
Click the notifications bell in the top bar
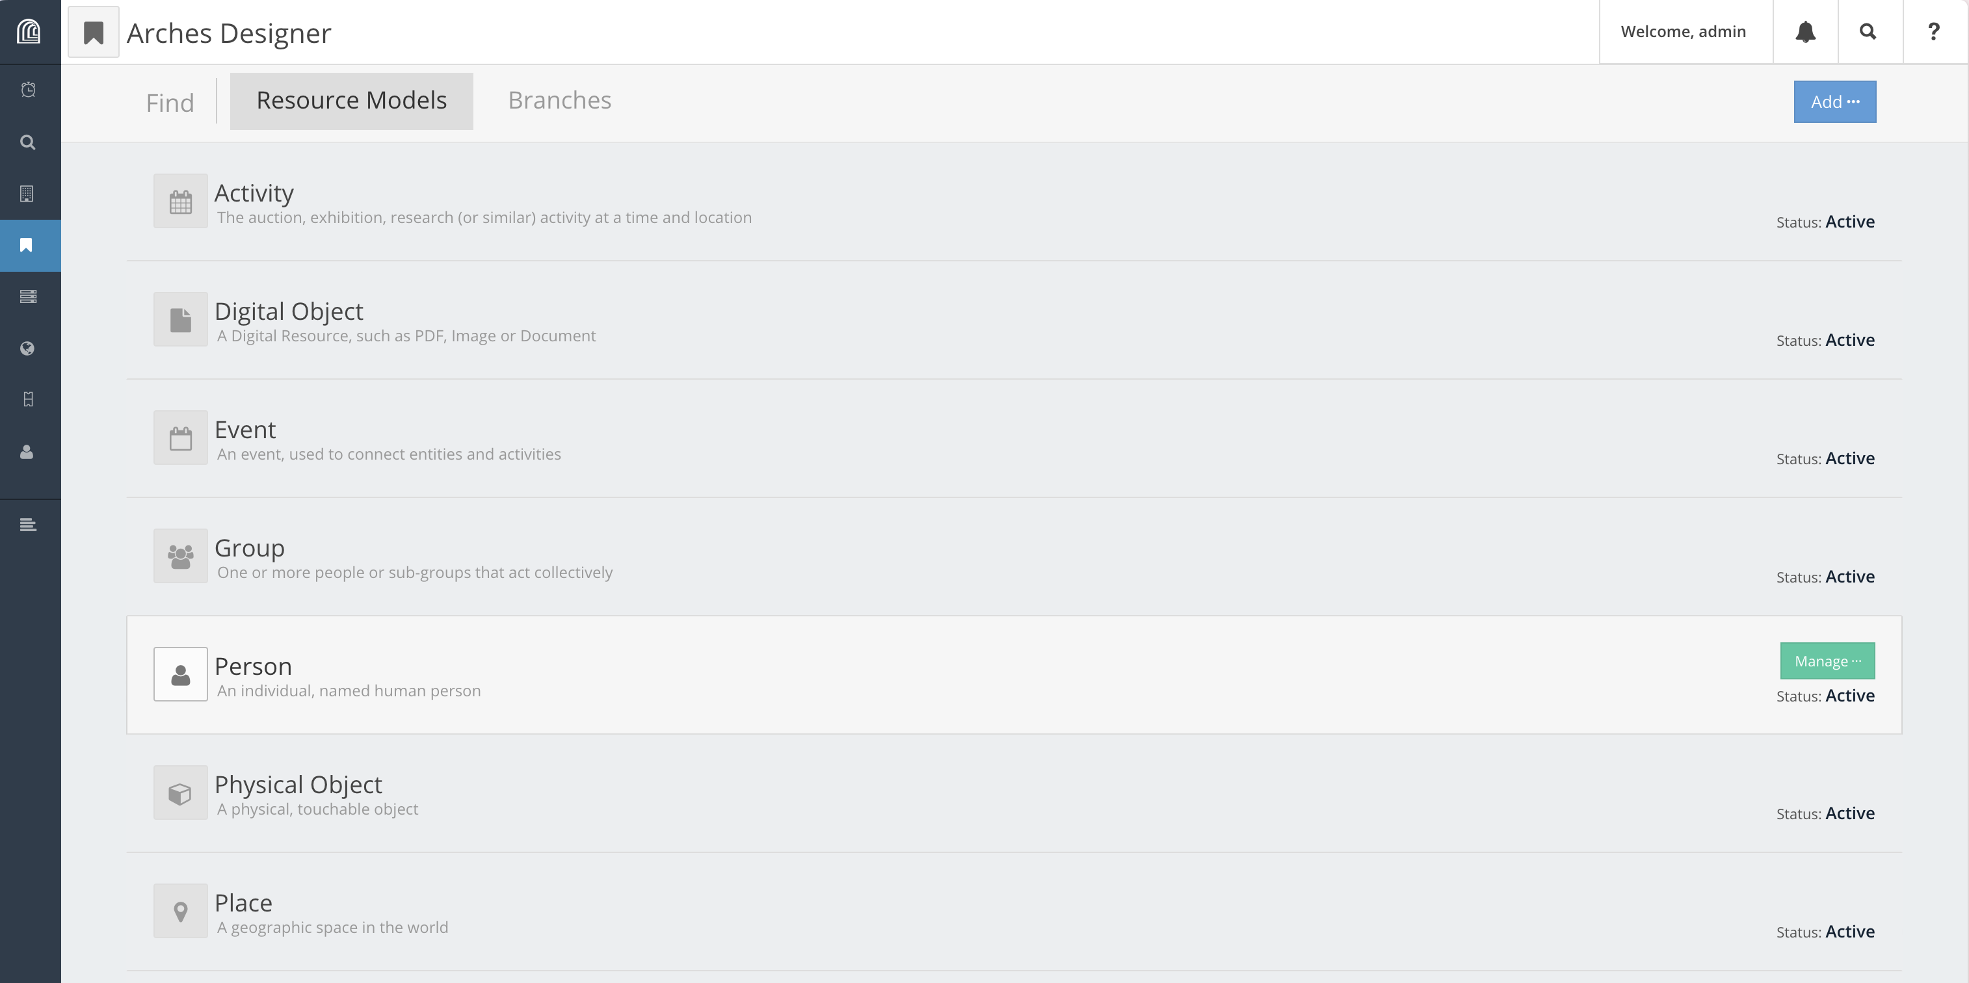(1805, 31)
